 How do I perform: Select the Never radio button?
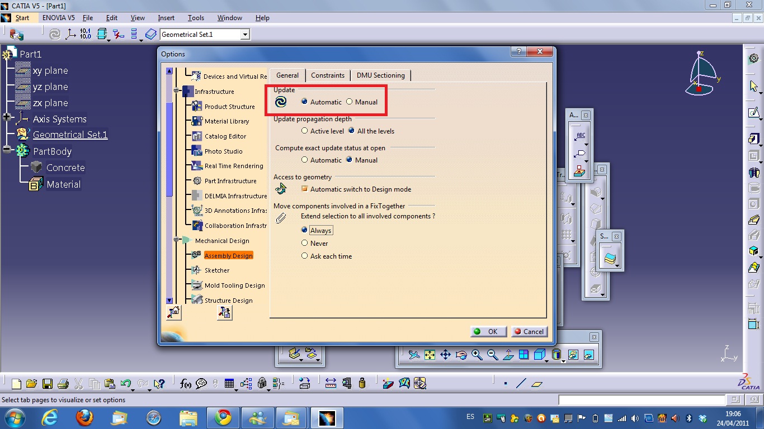tap(304, 243)
